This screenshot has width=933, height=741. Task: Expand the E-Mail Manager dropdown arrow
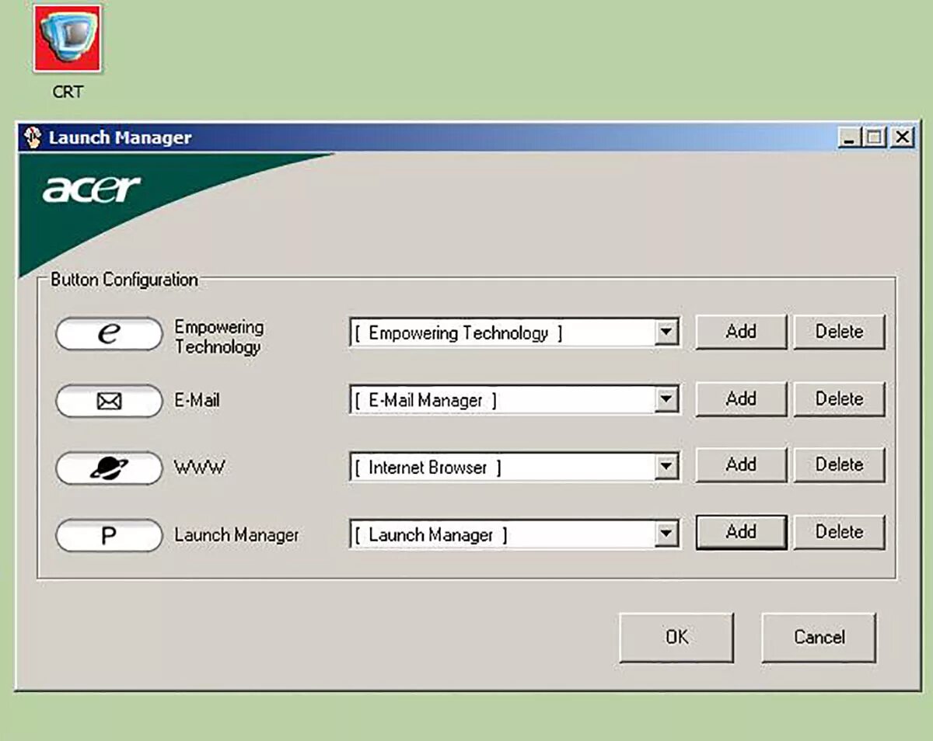(666, 401)
